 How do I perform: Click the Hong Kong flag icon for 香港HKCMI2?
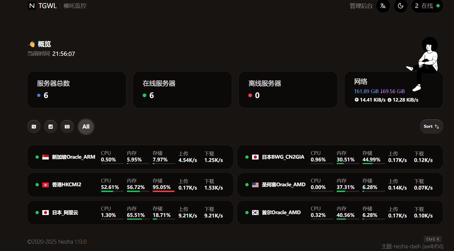click(46, 185)
